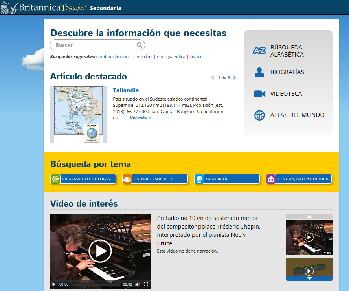Click the video progress seek bar
Image resolution: width=349 pixels, height=291 pixels.
pyautogui.click(x=96, y=284)
